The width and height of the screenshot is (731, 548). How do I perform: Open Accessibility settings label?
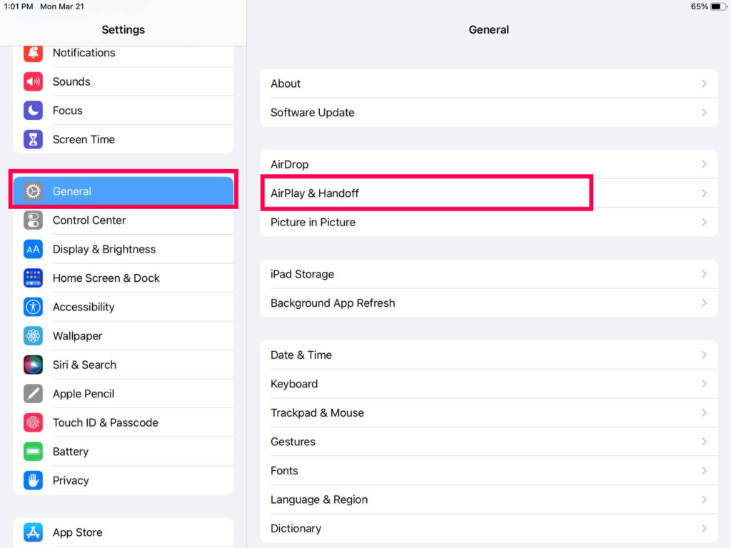coord(84,307)
